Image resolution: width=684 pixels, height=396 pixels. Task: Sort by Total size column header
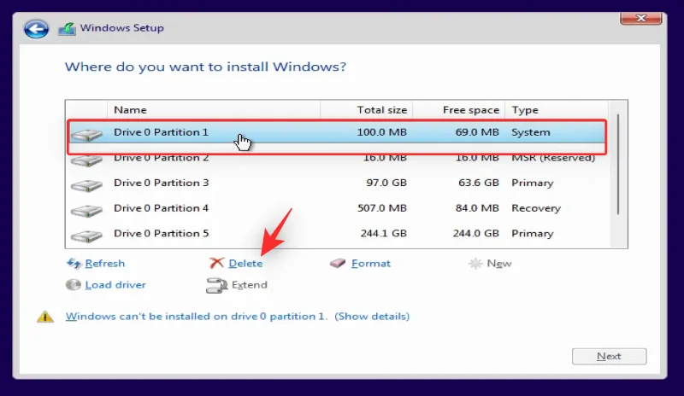pyautogui.click(x=367, y=110)
